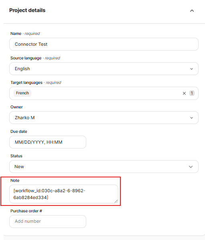Select the French language tag
Image resolution: width=205 pixels, height=240 pixels.
22,93
